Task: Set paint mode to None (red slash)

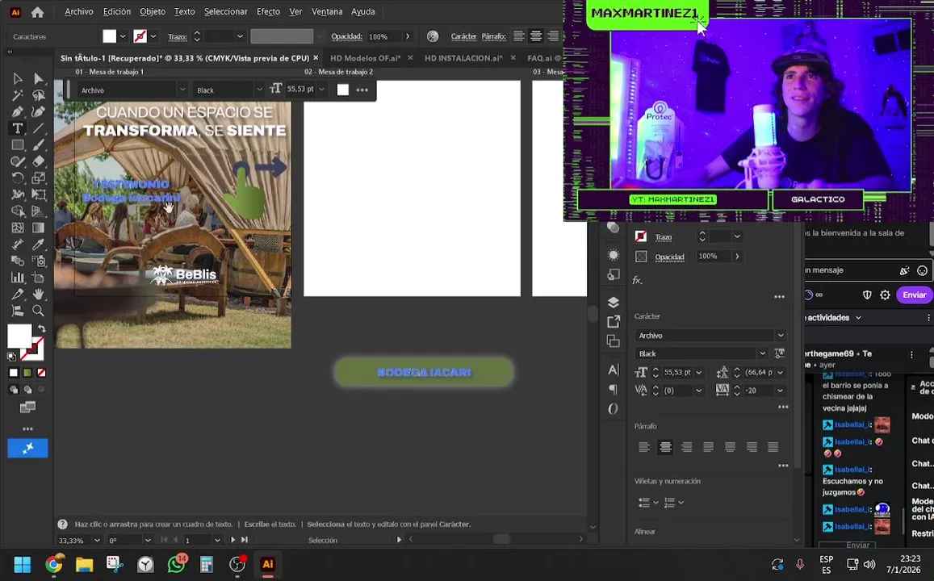Action: (x=41, y=373)
